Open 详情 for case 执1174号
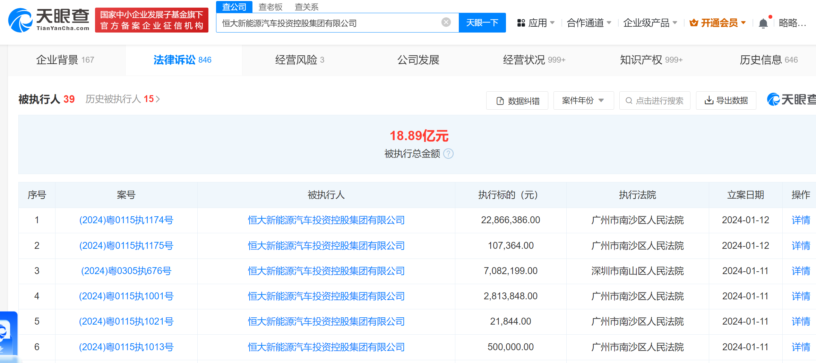Image resolution: width=816 pixels, height=363 pixels. (x=801, y=220)
